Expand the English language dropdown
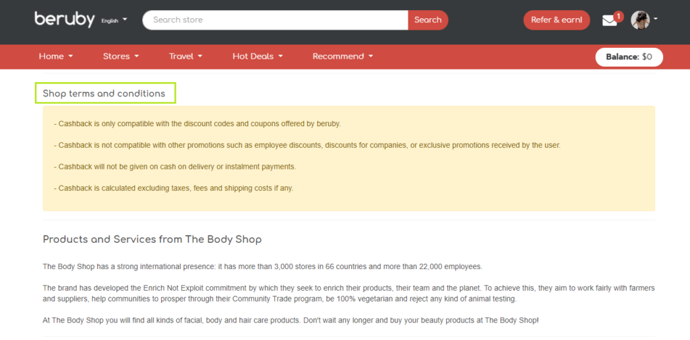Image resolution: width=690 pixels, height=340 pixels. [x=114, y=20]
